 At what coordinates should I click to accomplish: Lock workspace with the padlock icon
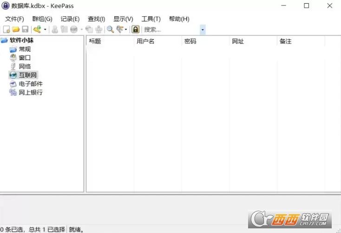pyautogui.click(x=136, y=29)
